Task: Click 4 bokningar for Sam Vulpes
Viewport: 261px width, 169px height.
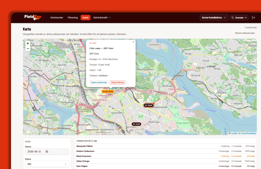Action: [224, 166]
